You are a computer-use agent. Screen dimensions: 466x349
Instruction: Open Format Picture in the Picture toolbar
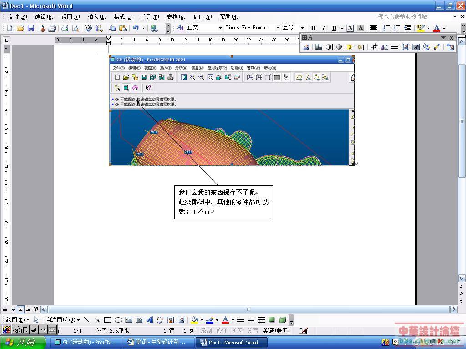click(x=426, y=47)
